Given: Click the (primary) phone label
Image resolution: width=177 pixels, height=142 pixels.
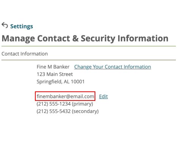Looking at the screenshot, I should click(82, 104).
